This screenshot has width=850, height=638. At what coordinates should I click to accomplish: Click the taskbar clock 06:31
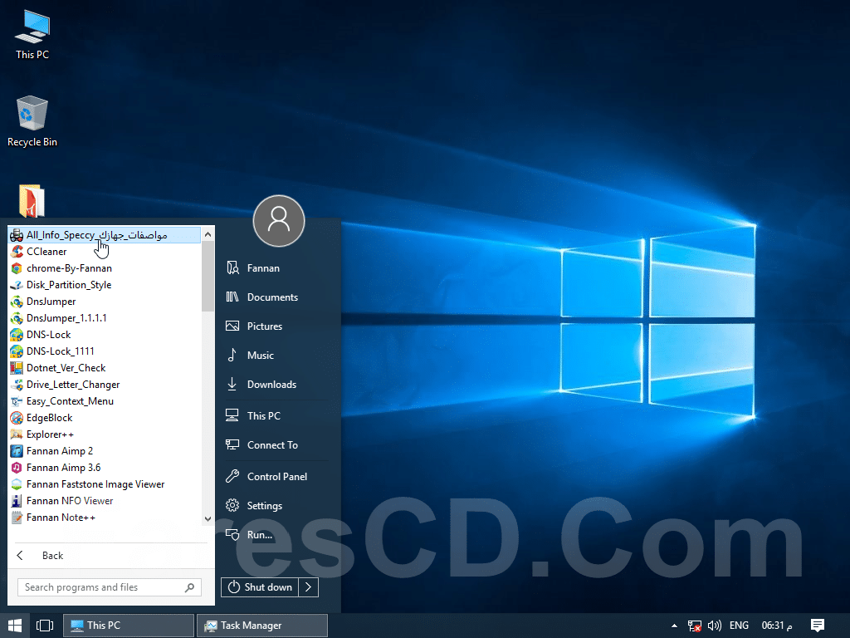[776, 626]
